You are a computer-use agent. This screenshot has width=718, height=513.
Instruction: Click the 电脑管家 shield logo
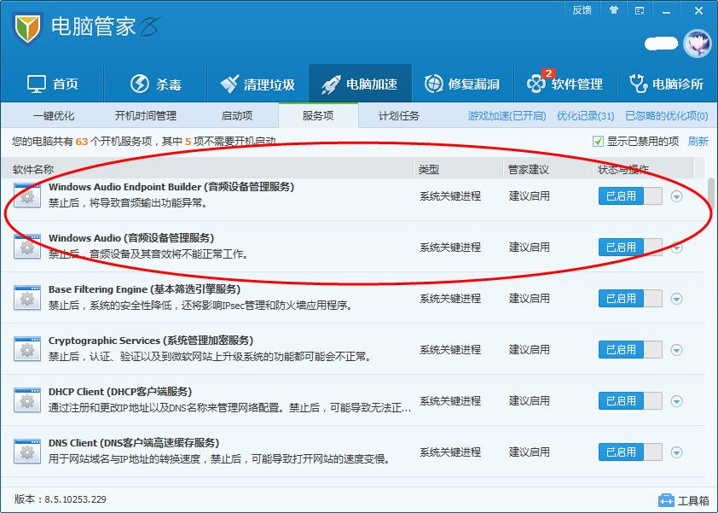click(27, 29)
